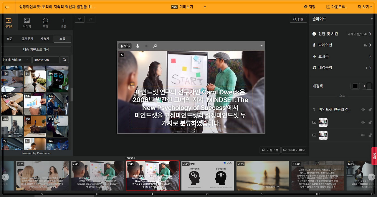Select timeline slide 6 with 7.3s
The width and height of the screenshot is (377, 197).
coord(97,176)
